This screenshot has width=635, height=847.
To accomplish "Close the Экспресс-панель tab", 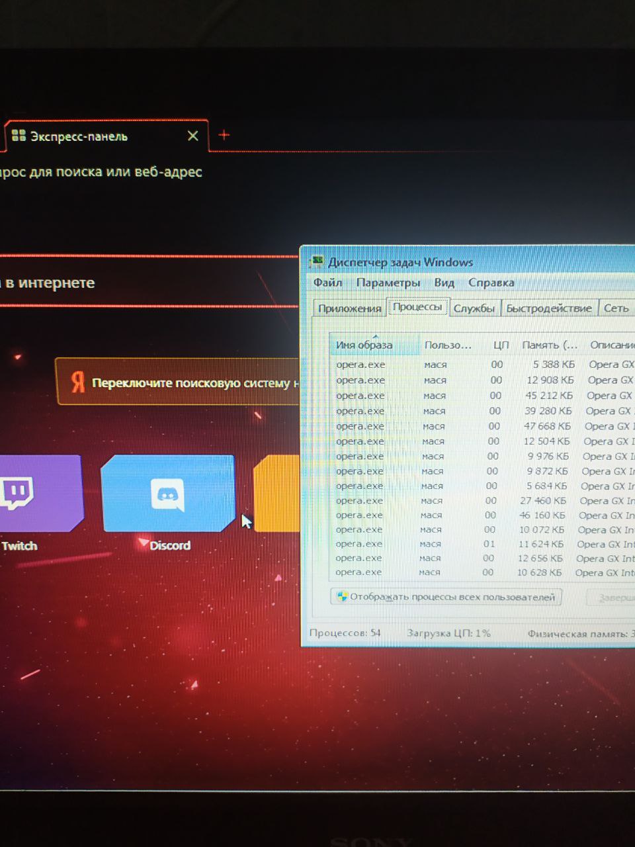I will tap(192, 136).
